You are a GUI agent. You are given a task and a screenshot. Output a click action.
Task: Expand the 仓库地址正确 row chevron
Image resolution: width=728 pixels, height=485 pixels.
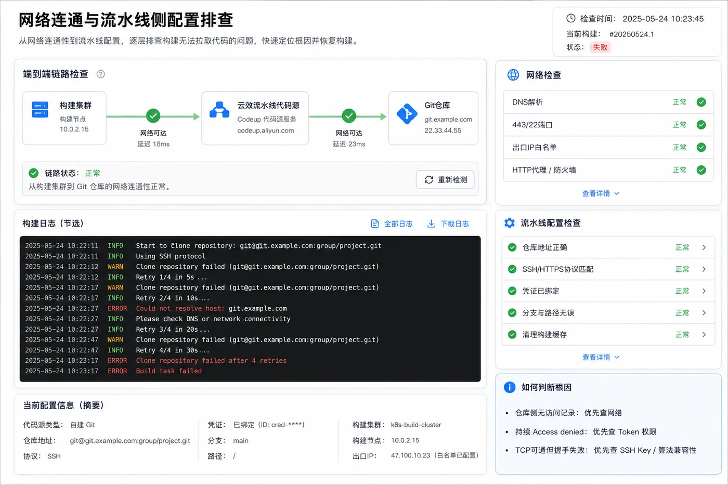click(x=704, y=247)
